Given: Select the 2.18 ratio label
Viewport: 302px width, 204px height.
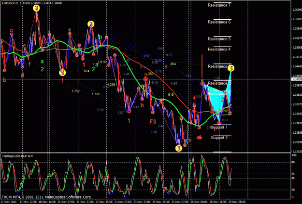Looking at the screenshot, I should point(154,132).
